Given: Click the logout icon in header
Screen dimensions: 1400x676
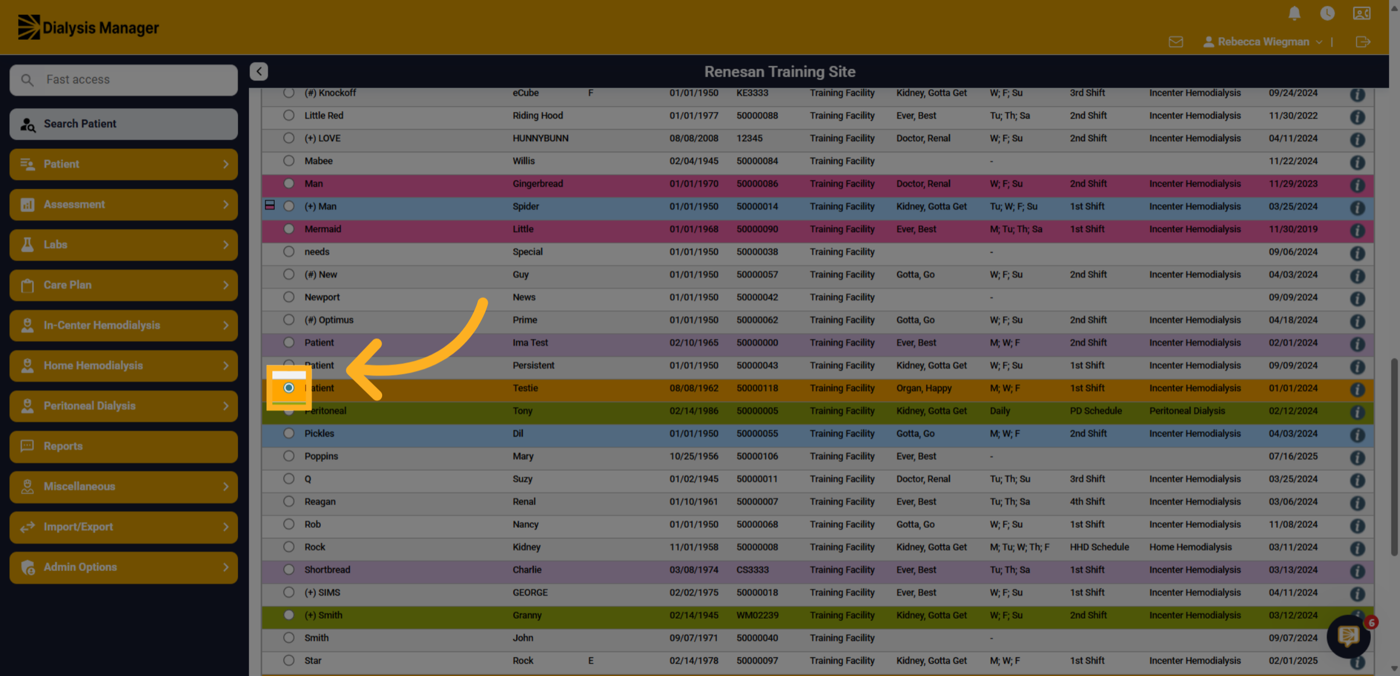Looking at the screenshot, I should tap(1363, 41).
